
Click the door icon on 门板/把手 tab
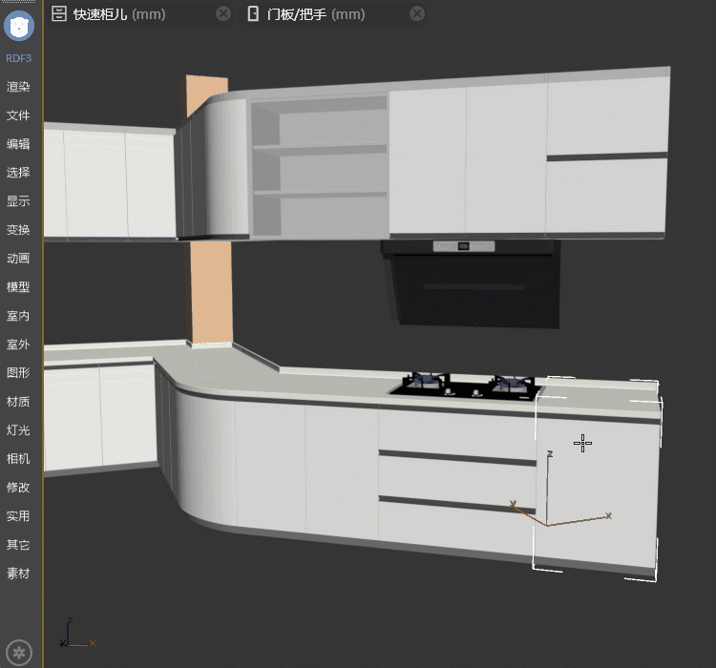coord(253,13)
